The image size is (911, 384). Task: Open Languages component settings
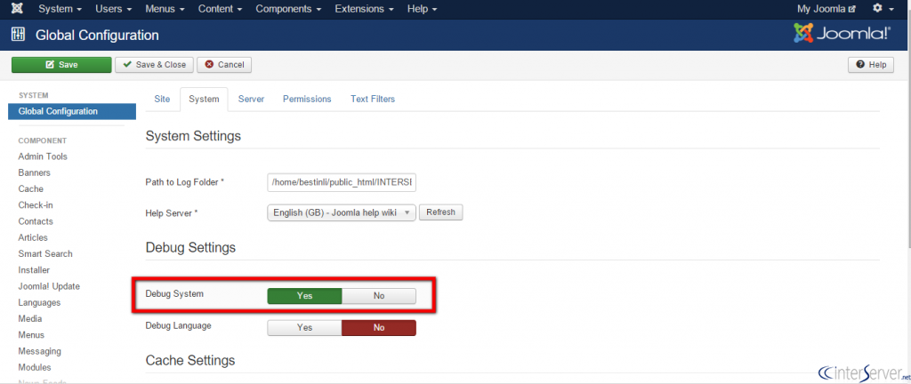point(39,303)
